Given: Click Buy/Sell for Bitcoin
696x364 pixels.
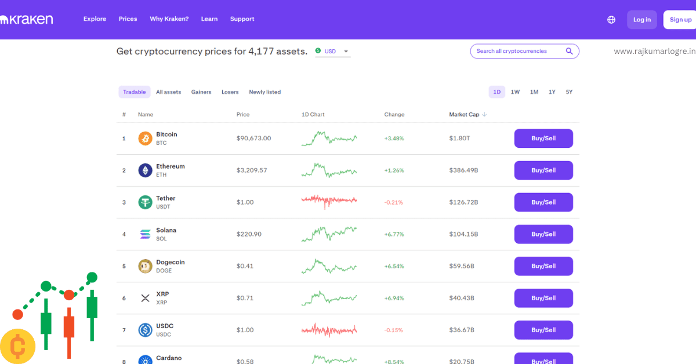Looking at the screenshot, I should click(x=543, y=139).
